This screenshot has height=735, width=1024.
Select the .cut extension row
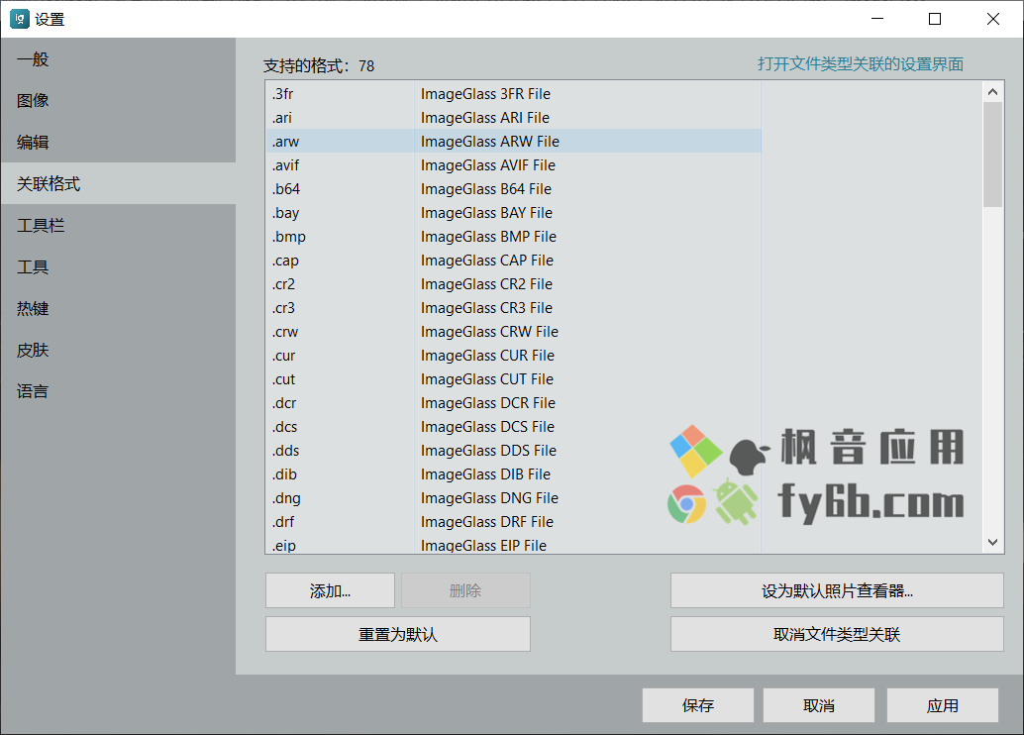point(513,379)
